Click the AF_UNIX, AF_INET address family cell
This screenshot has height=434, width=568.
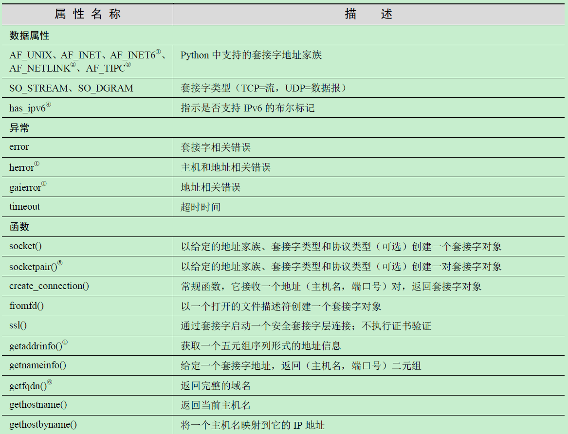click(88, 61)
